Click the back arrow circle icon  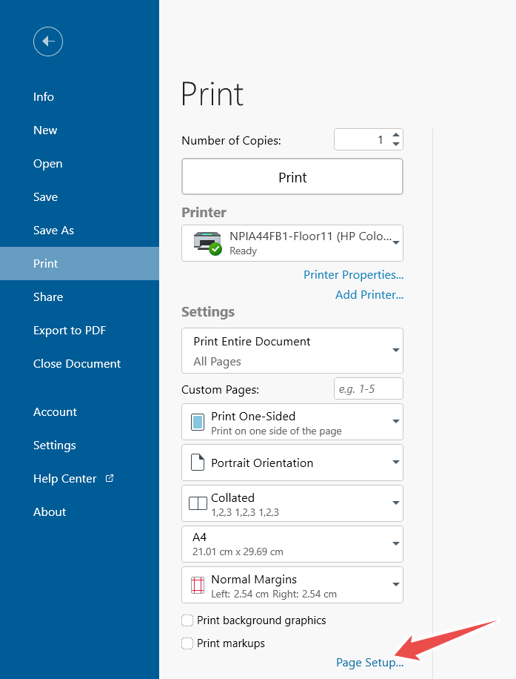pos(48,42)
